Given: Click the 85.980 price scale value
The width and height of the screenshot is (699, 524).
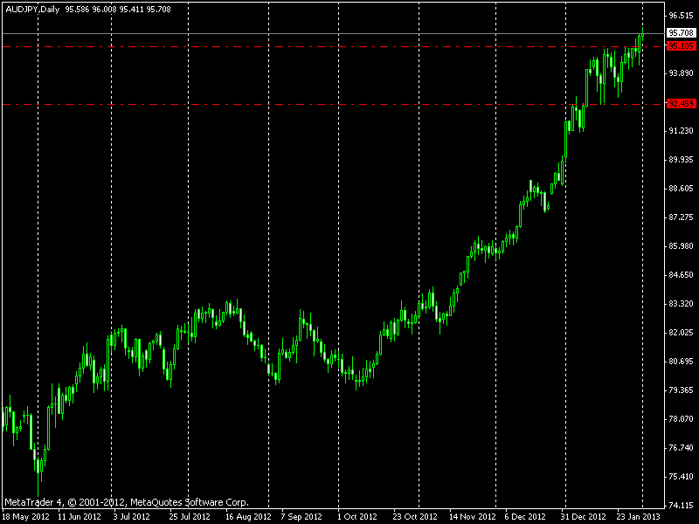Looking at the screenshot, I should point(680,246).
